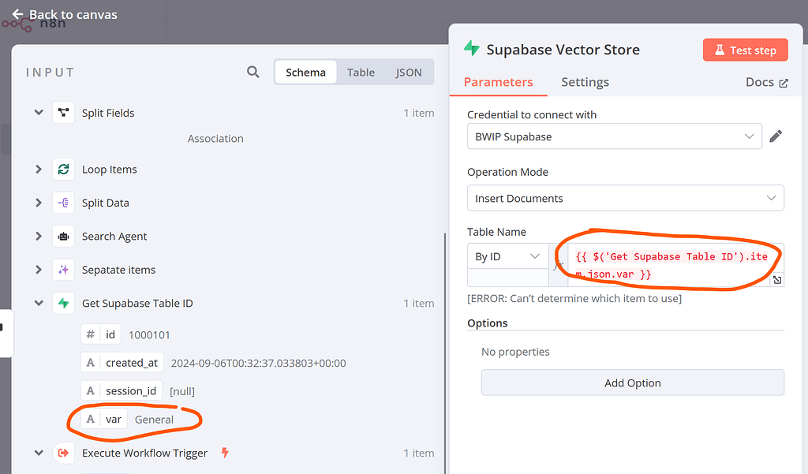Click the Split Fields node icon
Image resolution: width=808 pixels, height=474 pixels.
pos(63,112)
